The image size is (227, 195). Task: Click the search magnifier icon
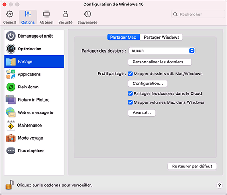point(175,15)
